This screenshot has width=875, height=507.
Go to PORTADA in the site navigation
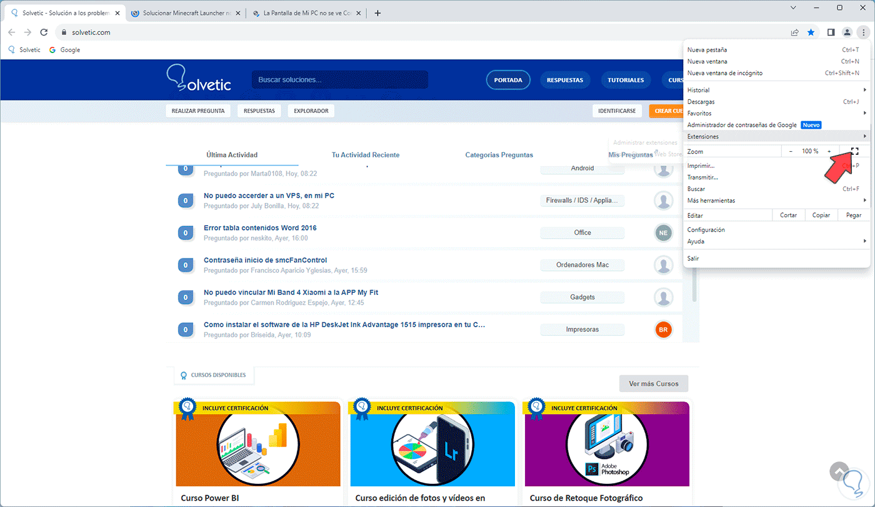pos(508,80)
